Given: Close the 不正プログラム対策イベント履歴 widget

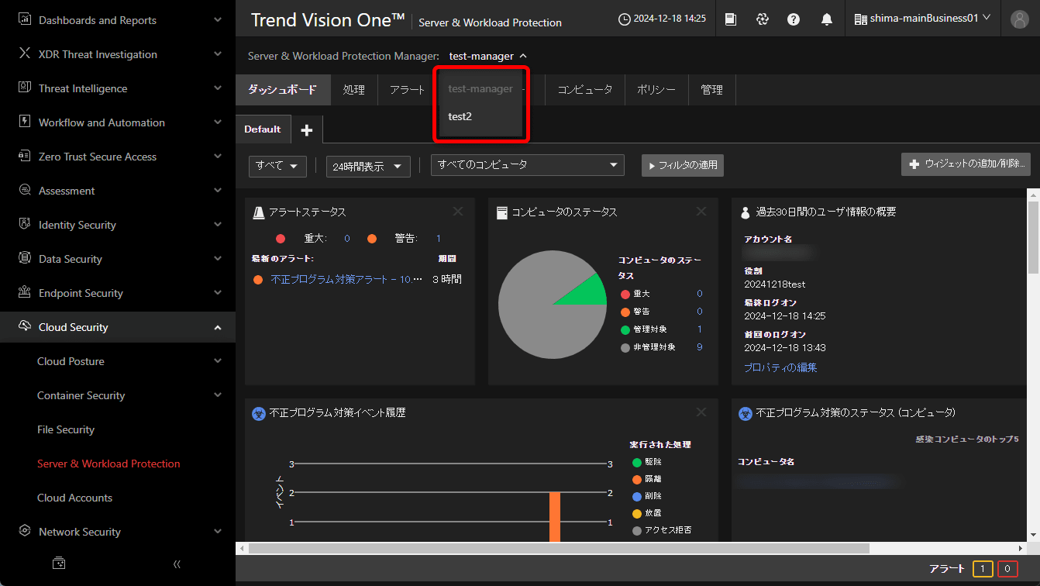Looking at the screenshot, I should pos(701,412).
